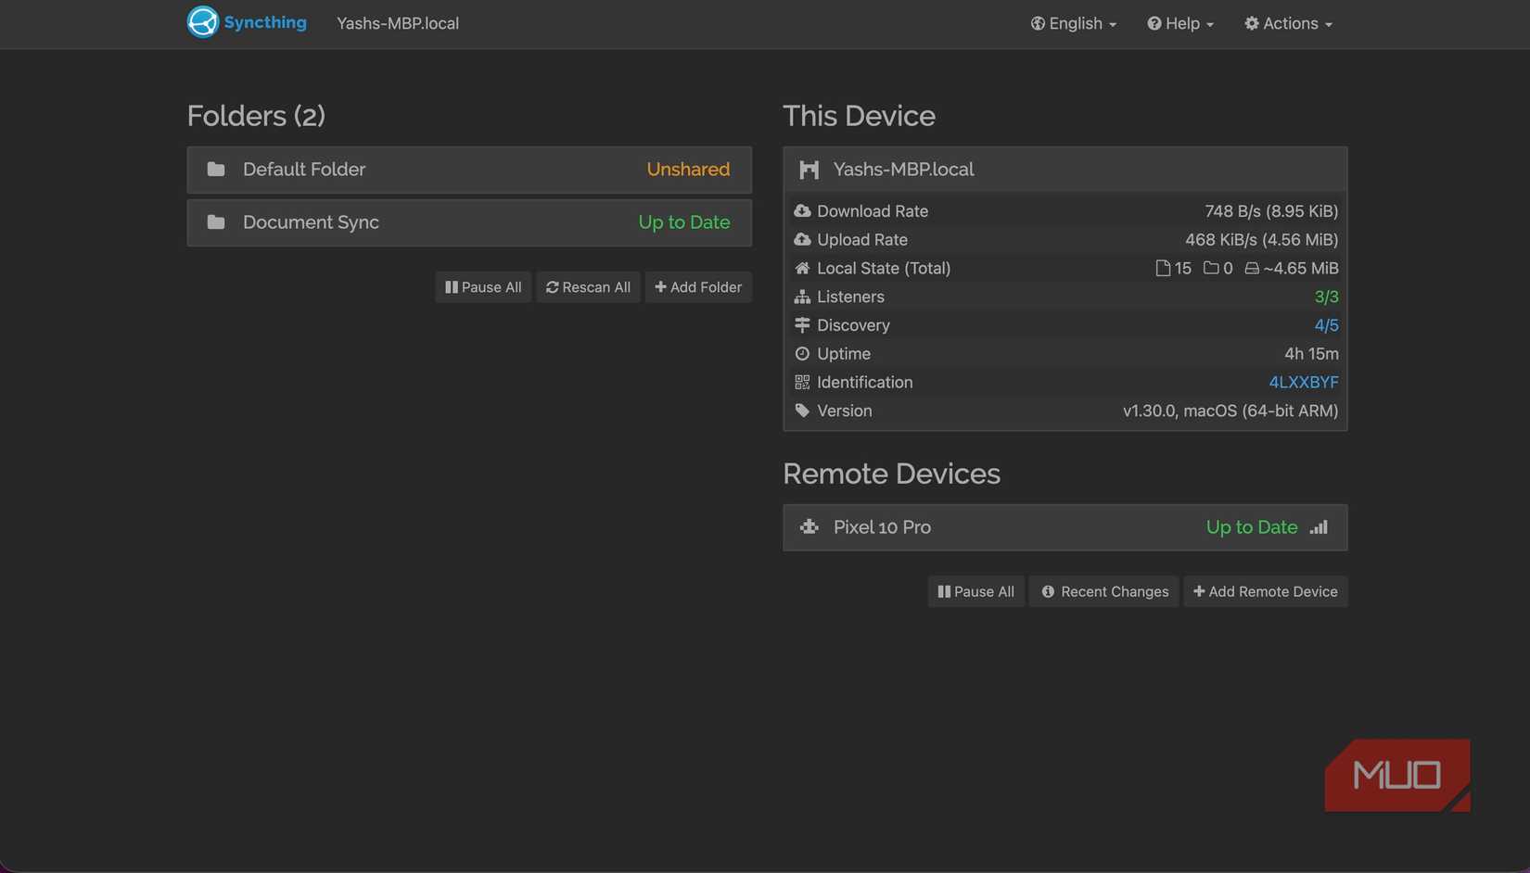Click the Syncthing logo icon
Viewport: 1530px width, 873px height.
tap(202, 22)
